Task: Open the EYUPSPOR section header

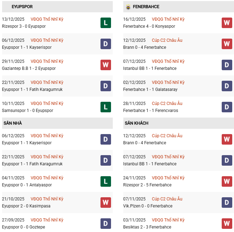Action: [22, 7]
